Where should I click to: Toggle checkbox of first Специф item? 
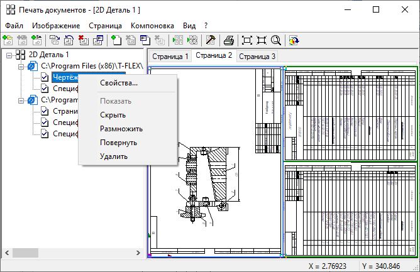point(45,89)
